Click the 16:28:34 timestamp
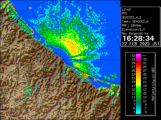 pyautogui.click(x=138, y=38)
